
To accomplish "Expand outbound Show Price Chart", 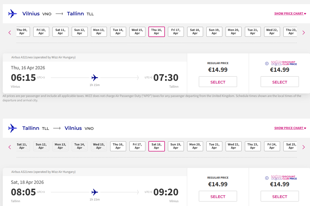I will pos(290,14).
